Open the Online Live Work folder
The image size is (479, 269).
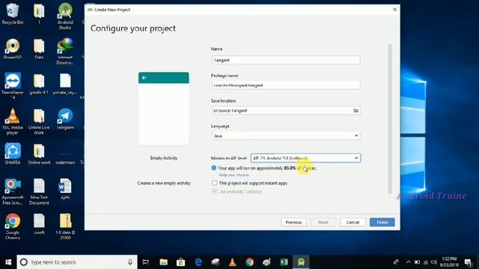pos(39,121)
